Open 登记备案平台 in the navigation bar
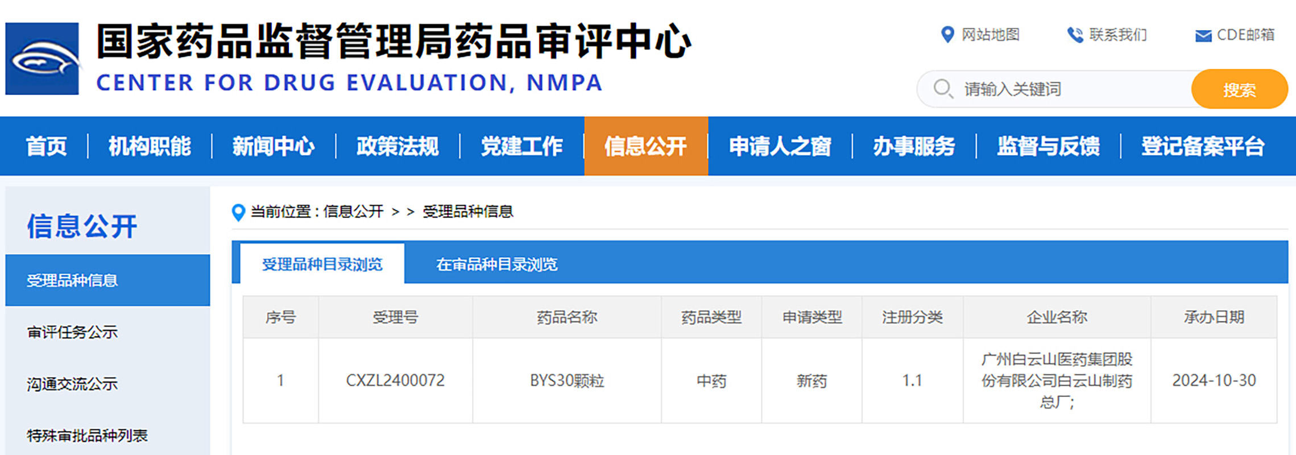Image resolution: width=1296 pixels, height=455 pixels. pos(1203,146)
